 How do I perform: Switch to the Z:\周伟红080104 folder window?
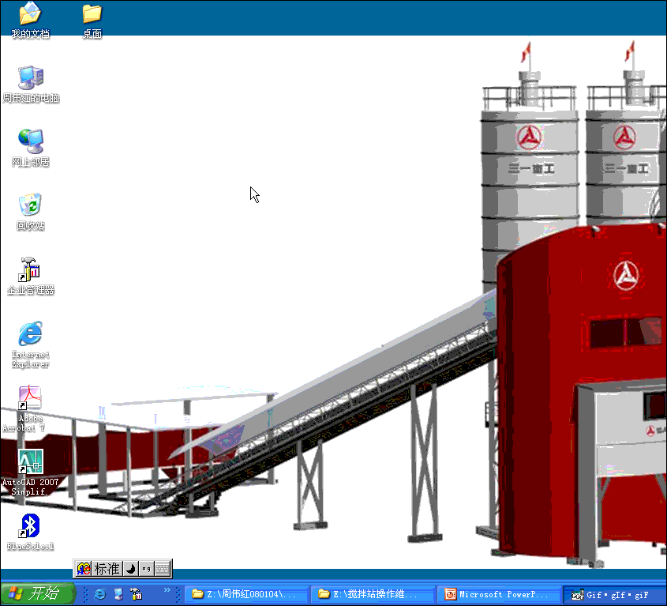(x=246, y=594)
